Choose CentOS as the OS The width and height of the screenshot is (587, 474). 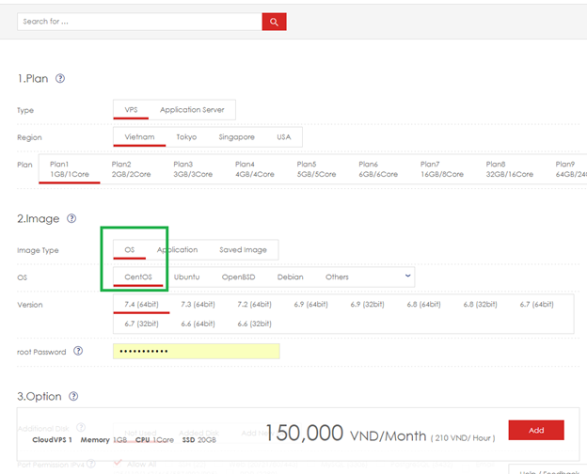point(138,277)
